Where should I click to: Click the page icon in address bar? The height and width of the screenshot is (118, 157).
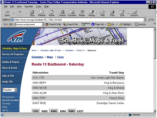click(13, 20)
